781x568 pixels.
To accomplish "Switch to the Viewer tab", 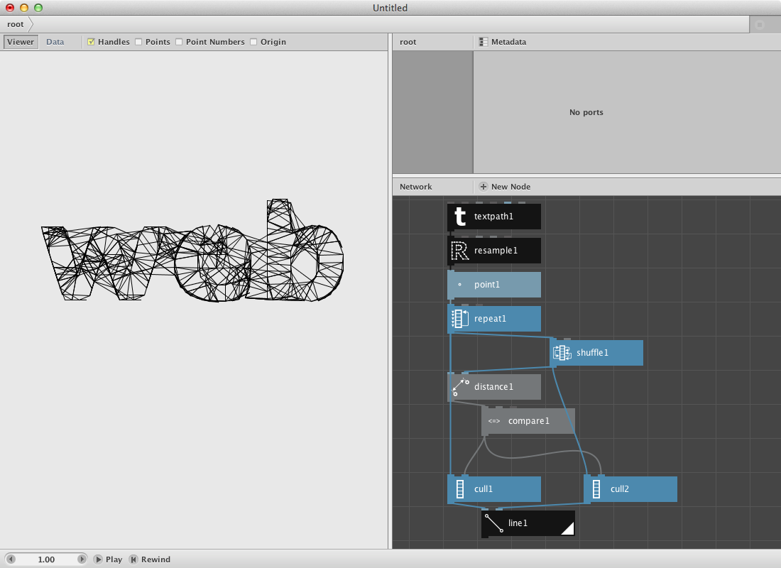I will (x=21, y=42).
